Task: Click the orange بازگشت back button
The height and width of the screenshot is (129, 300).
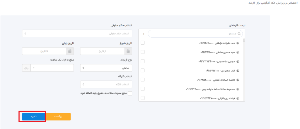Action: (59, 116)
